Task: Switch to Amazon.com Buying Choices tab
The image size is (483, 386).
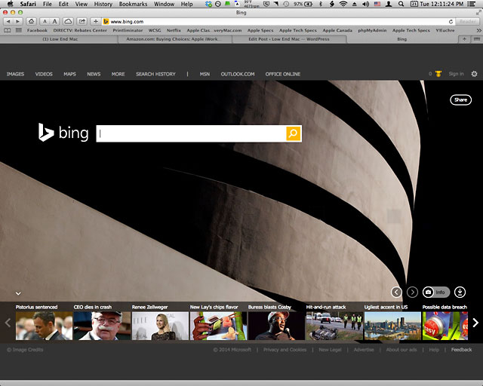Action: (x=174, y=39)
